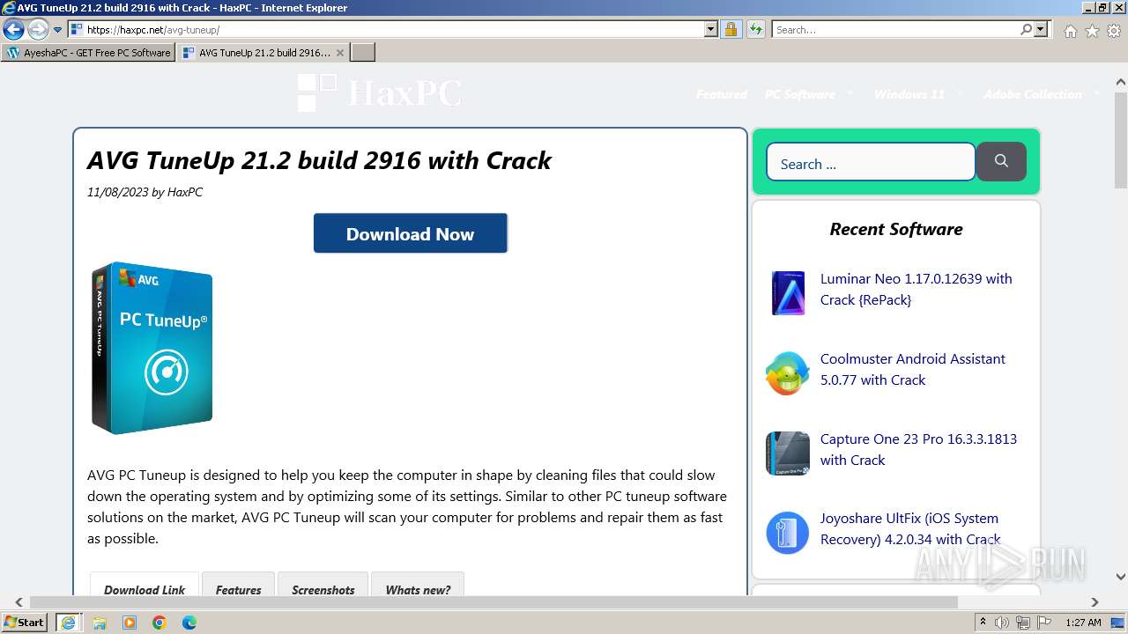Click the browser Forward arrow button

click(x=38, y=30)
